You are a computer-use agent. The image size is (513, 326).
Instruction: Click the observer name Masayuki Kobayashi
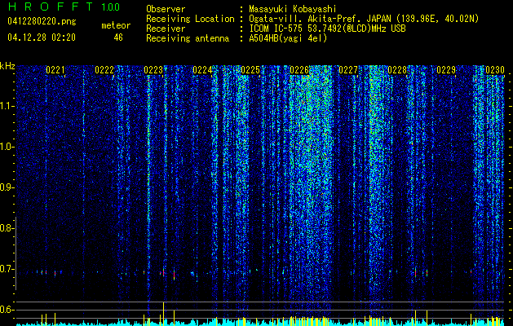pos(293,9)
